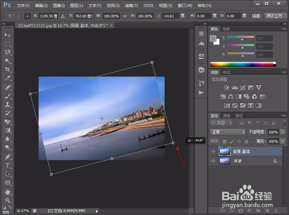
Task: Select the Gradient tool
Action: (8, 130)
